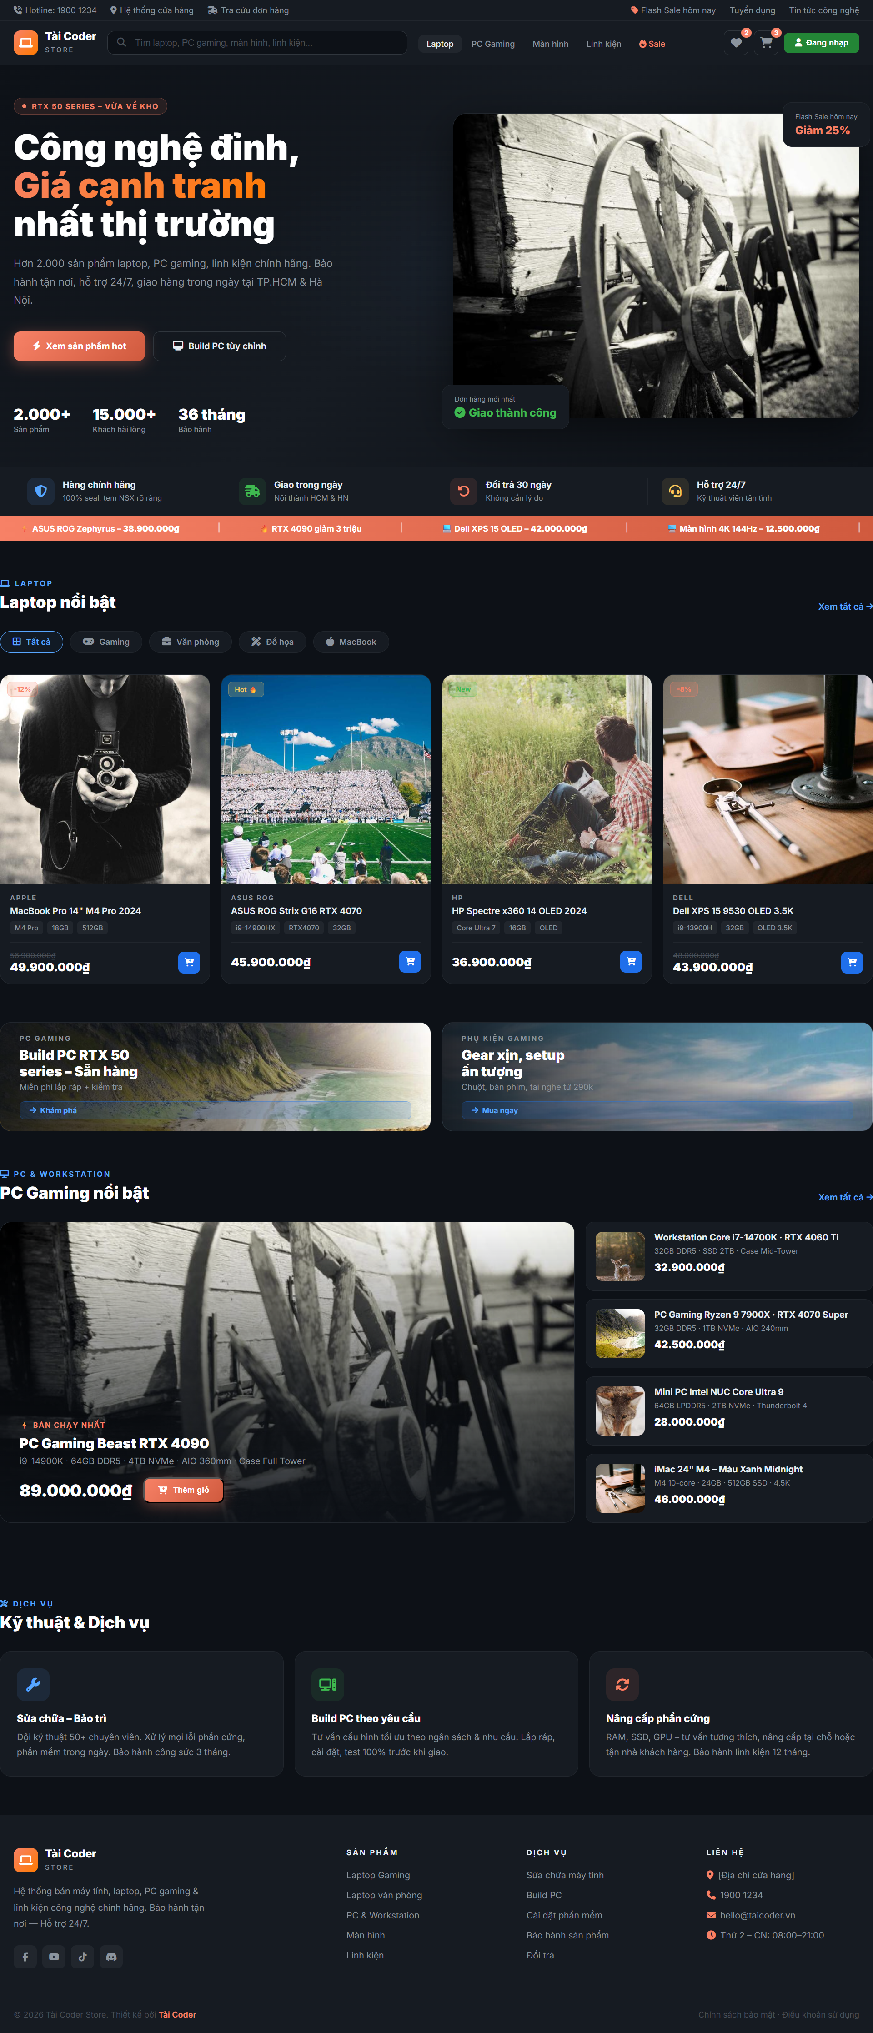Select the MacBook filter chip
873x2033 pixels.
pos(351,642)
